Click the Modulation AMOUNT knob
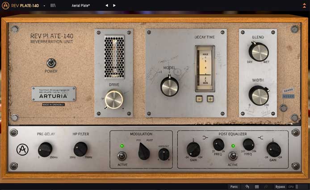Image resolution: width=310 pixels, height=190 pixels. (x=163, y=154)
